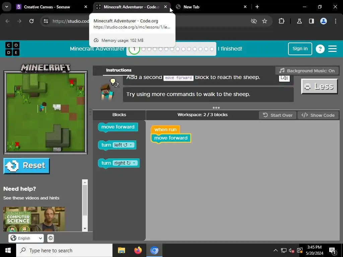
Task: Click the eye-slashed tracking protection icon
Action: [254, 21]
